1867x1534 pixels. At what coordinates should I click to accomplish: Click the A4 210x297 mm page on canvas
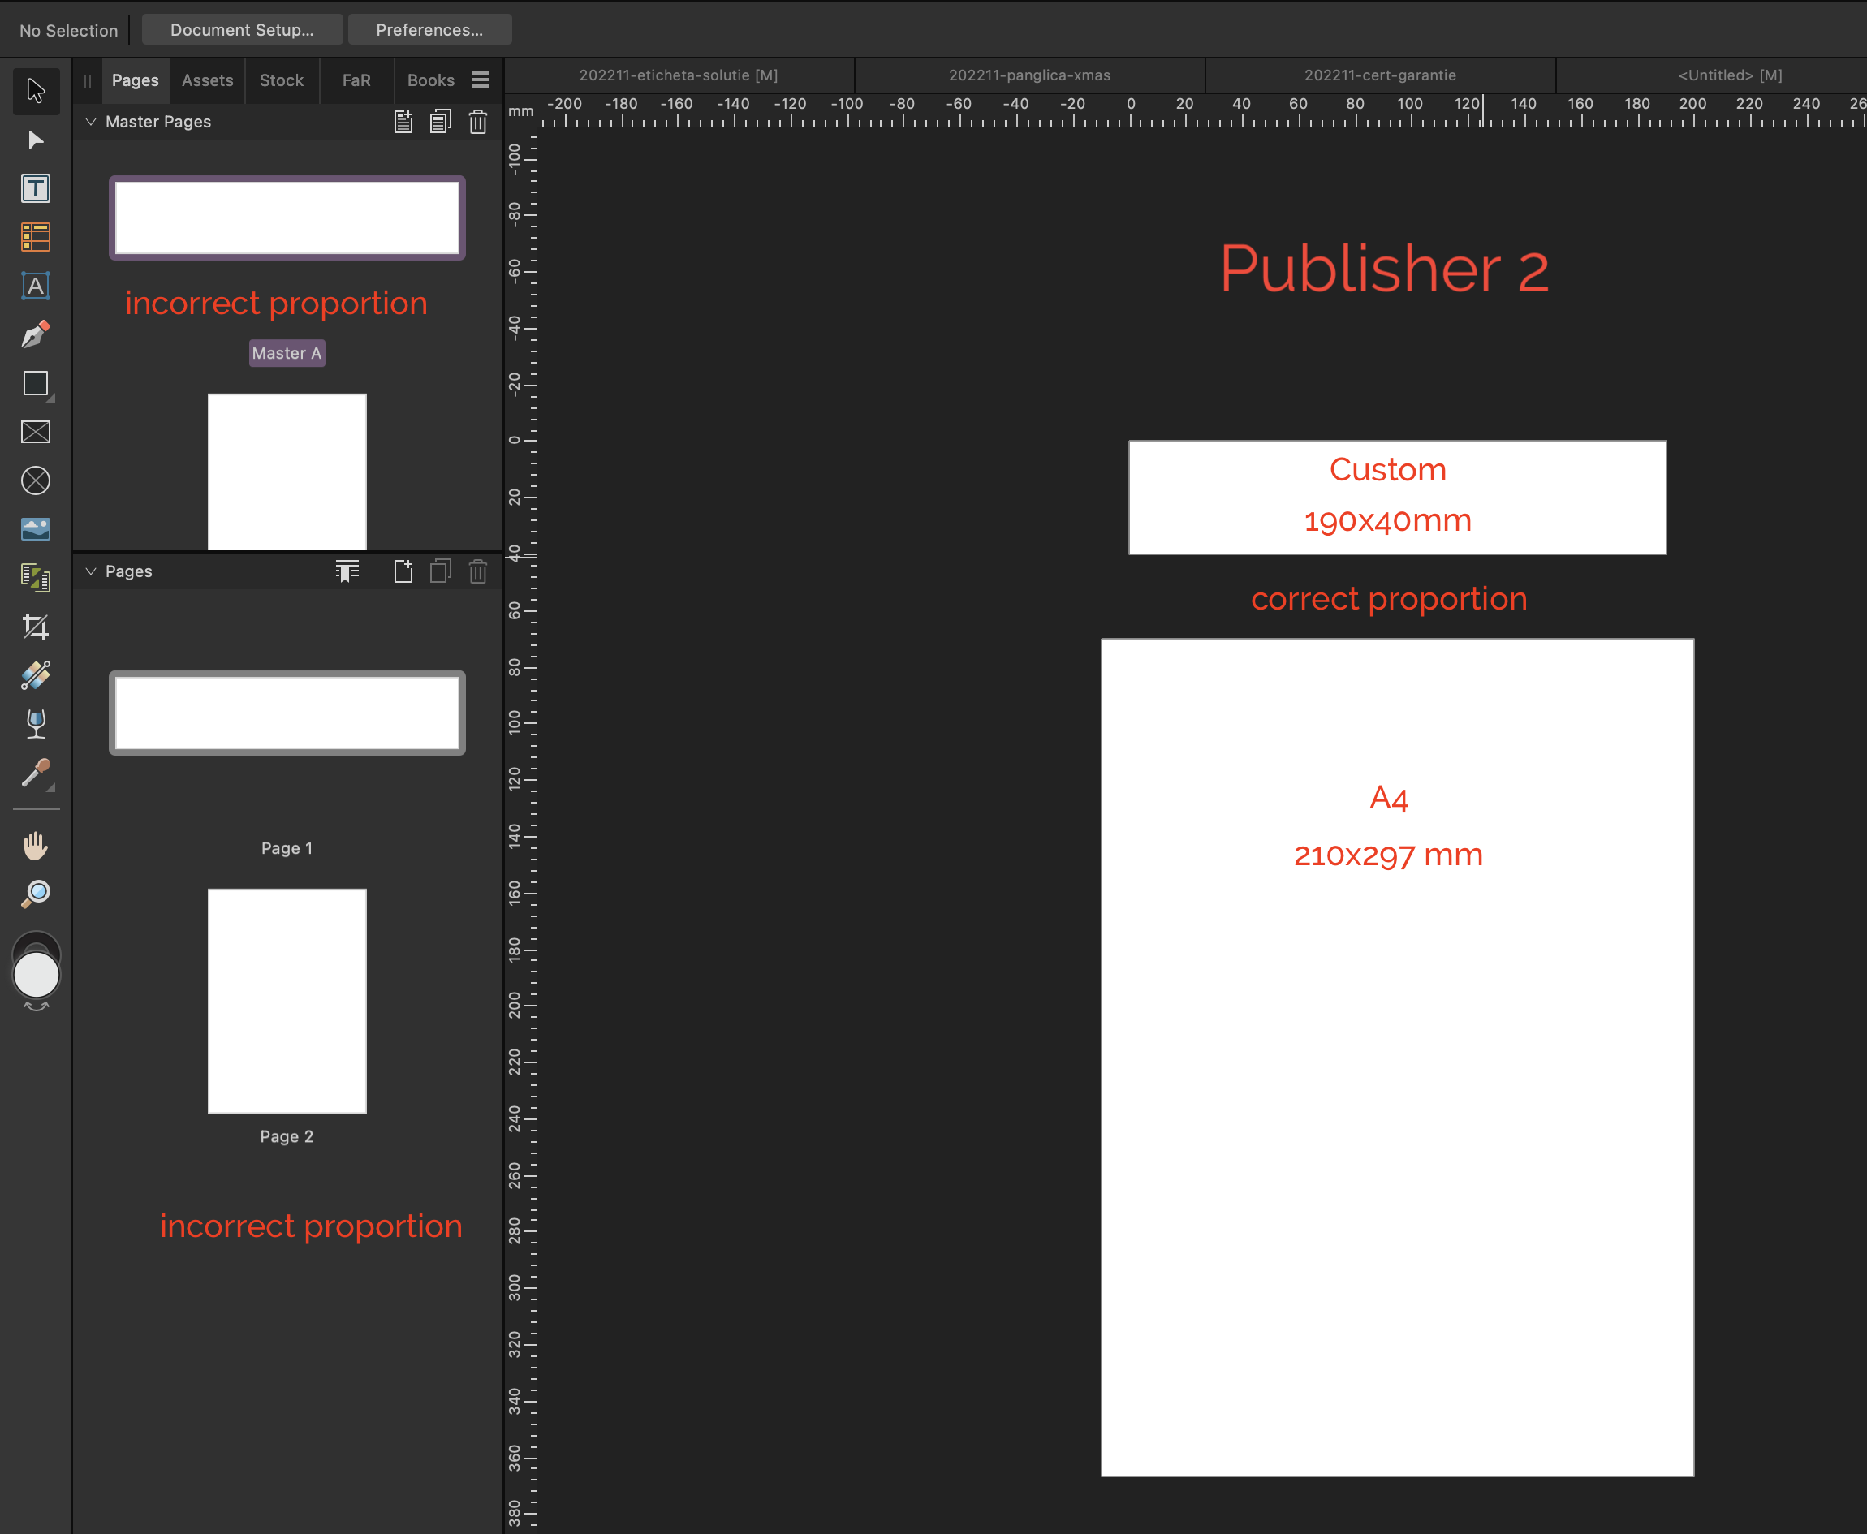click(x=1397, y=1057)
